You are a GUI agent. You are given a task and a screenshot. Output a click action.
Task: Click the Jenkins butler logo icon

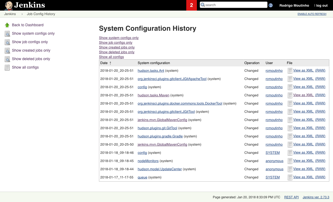tap(8, 5)
